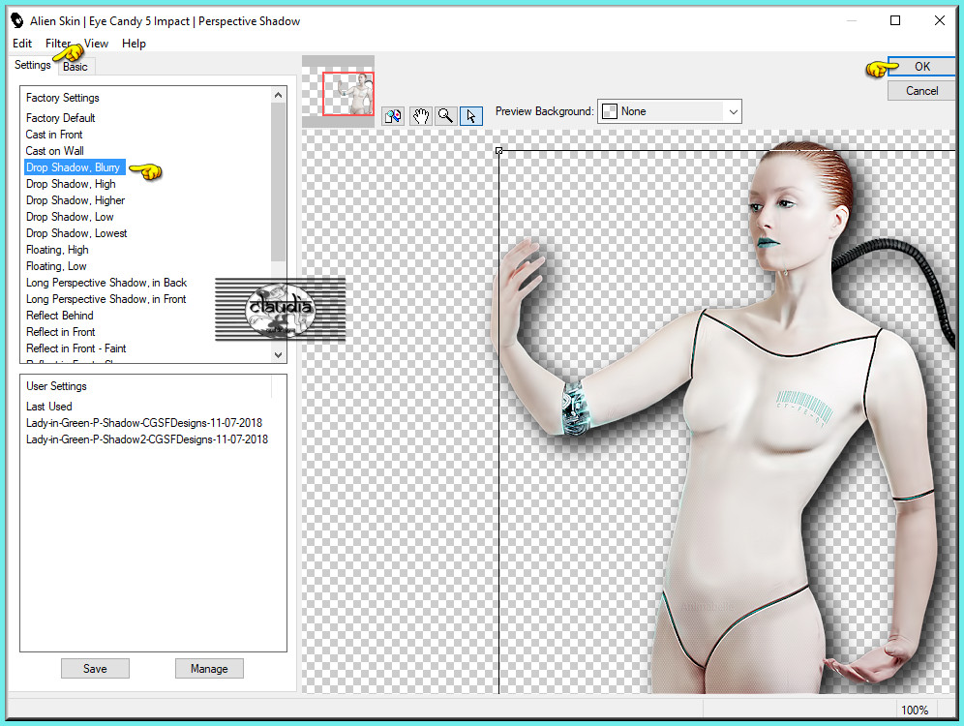Select Last Used user setting
964x726 pixels.
[48, 407]
